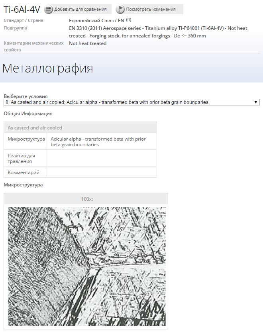Click the dropdown arrow of the conditions selector

256,102
